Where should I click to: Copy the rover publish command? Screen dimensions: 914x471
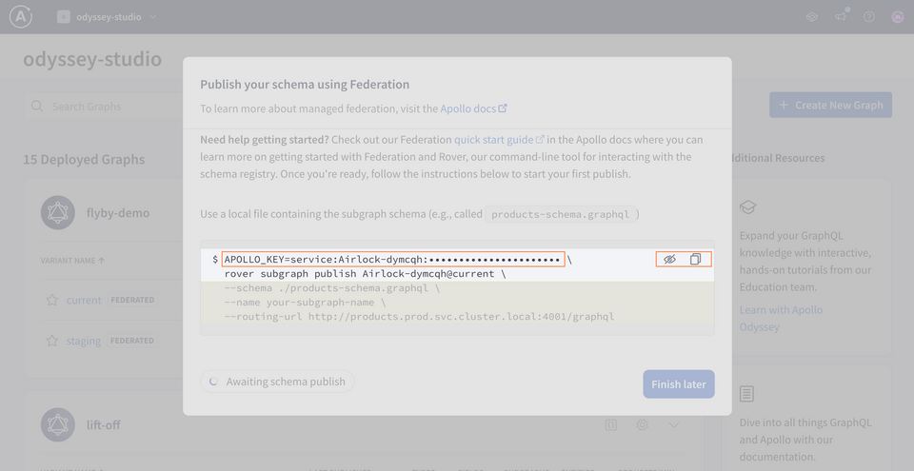coord(695,260)
